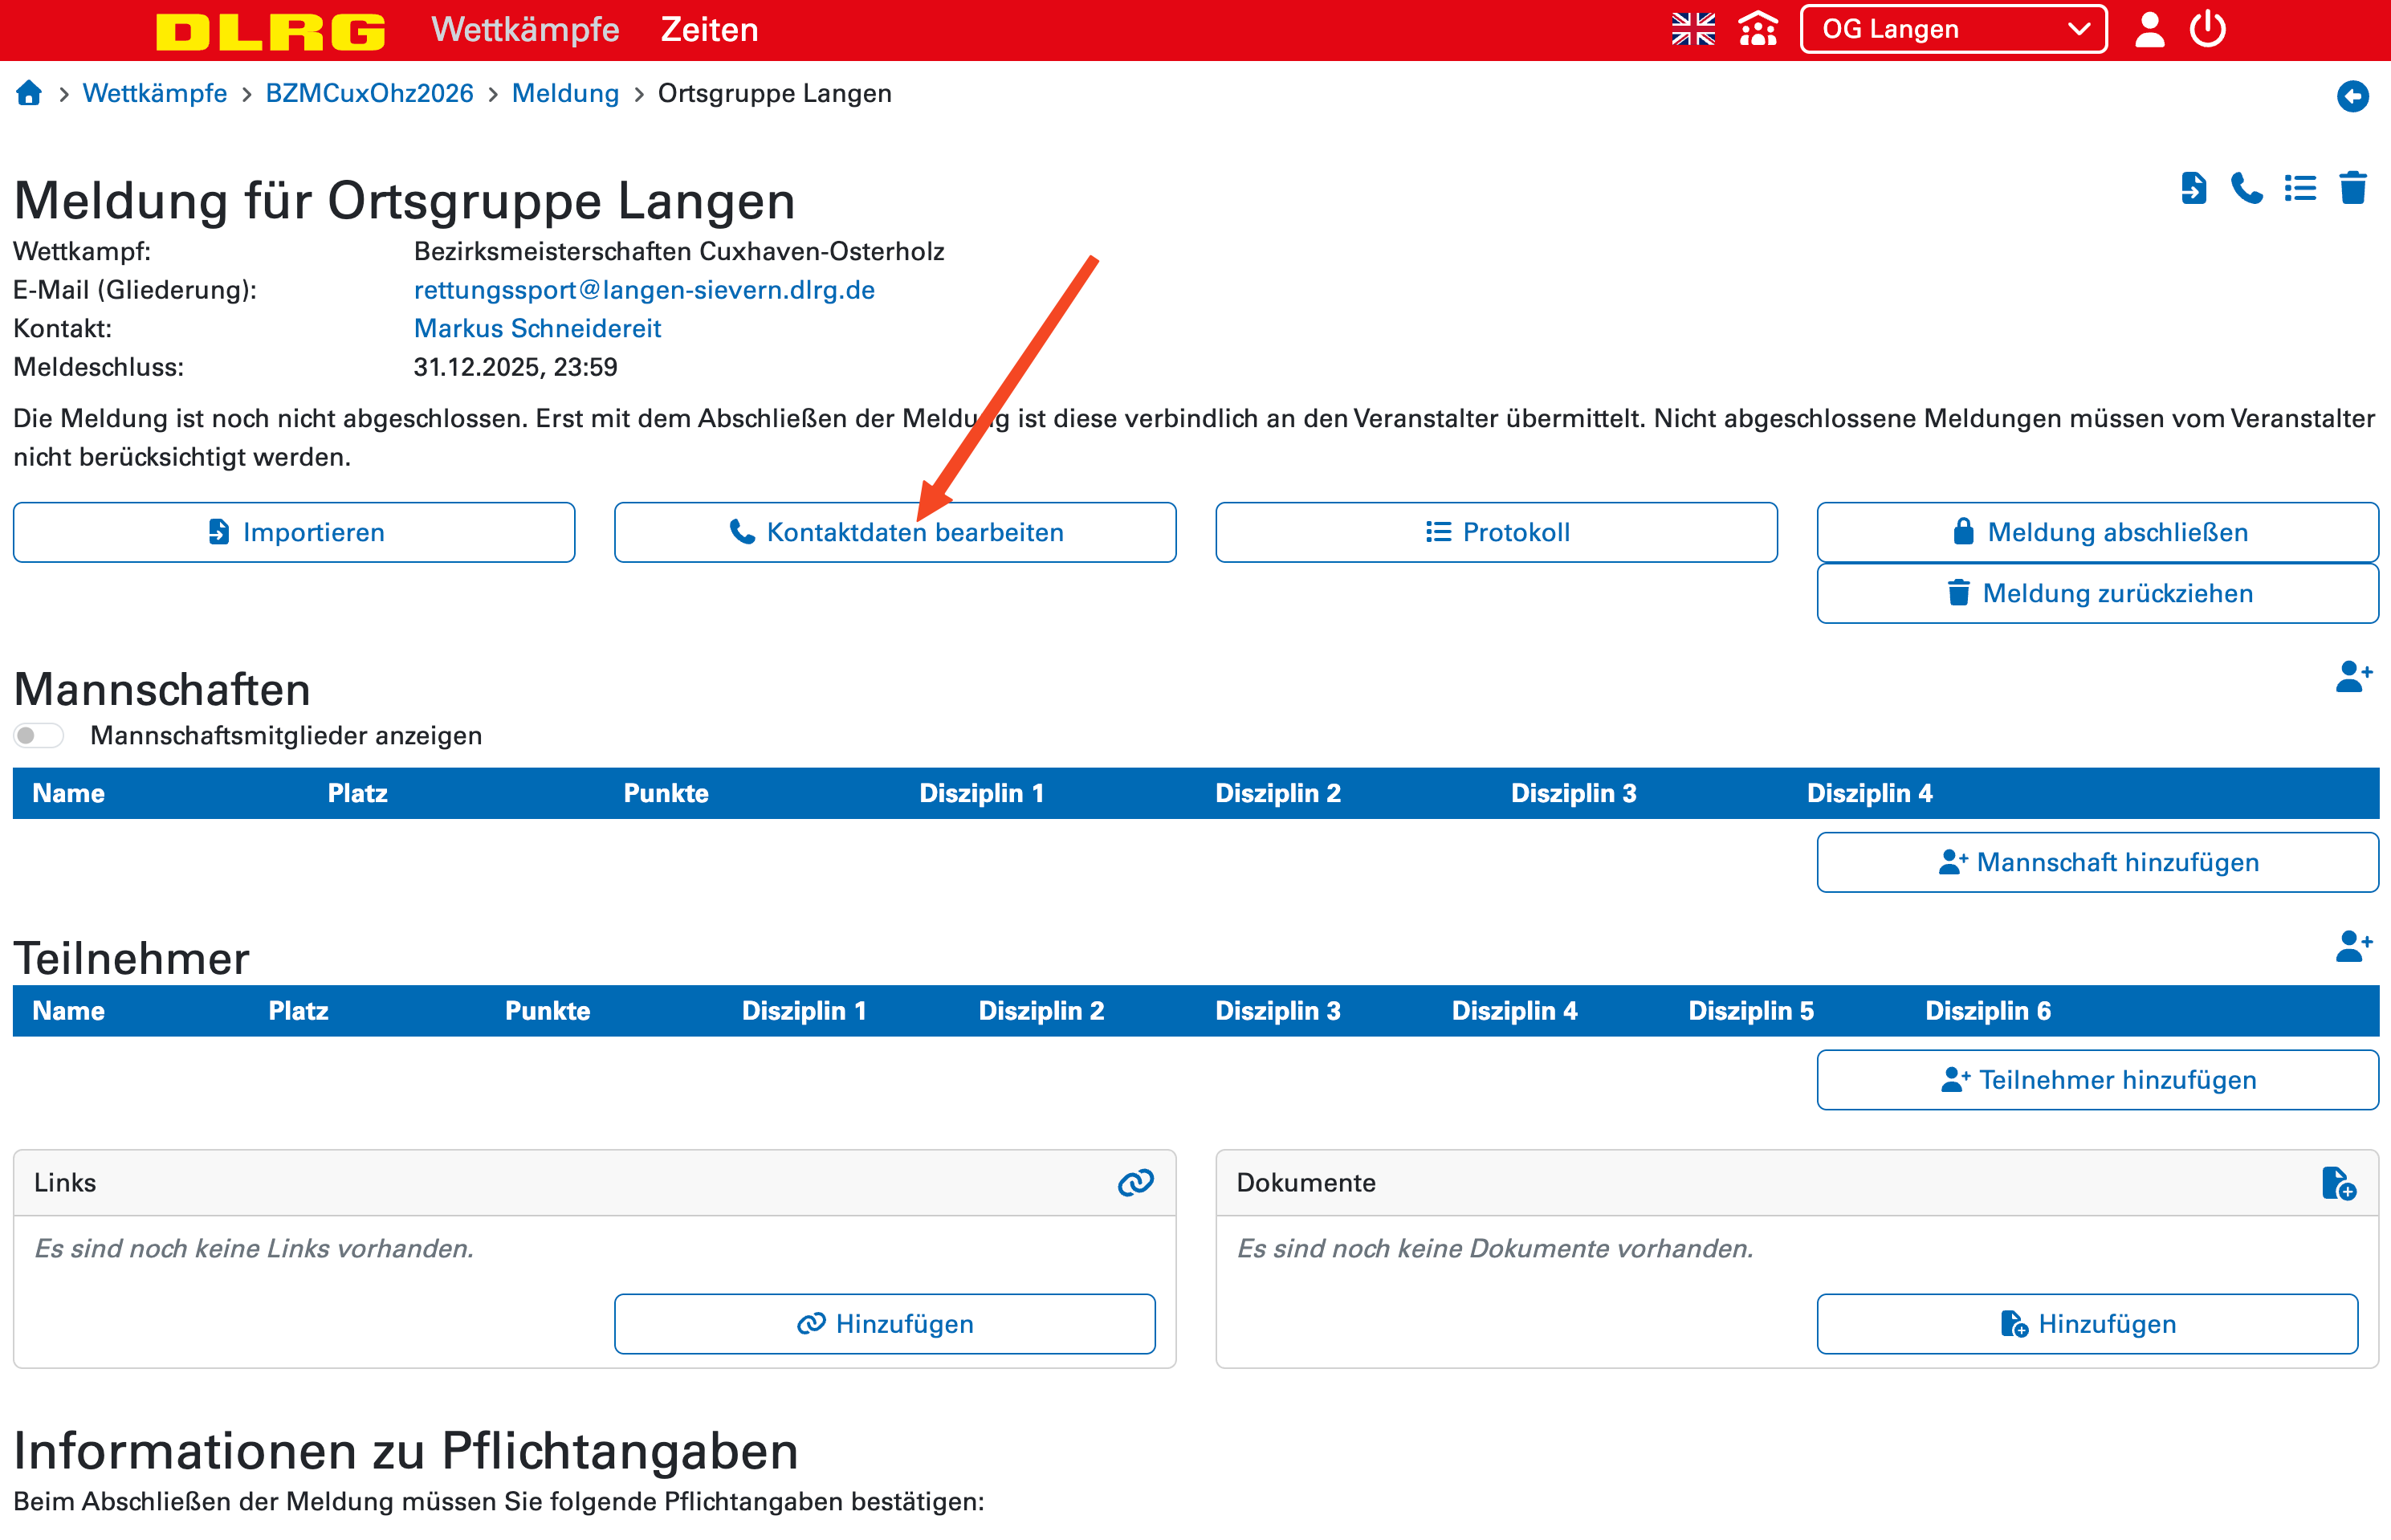This screenshot has height=1540, width=2391.
Task: Click the phone icon at top right
Action: click(2247, 188)
